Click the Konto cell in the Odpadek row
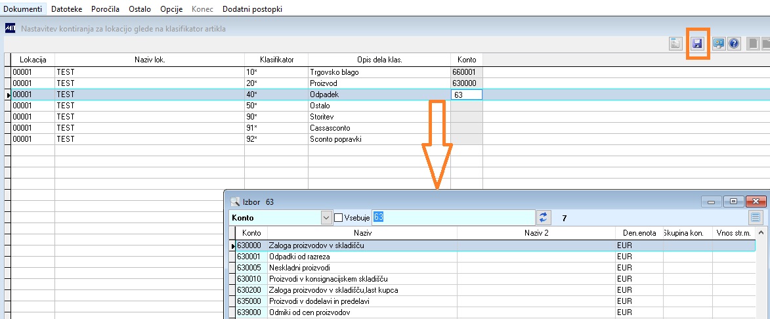The width and height of the screenshot is (770, 319). coord(467,95)
